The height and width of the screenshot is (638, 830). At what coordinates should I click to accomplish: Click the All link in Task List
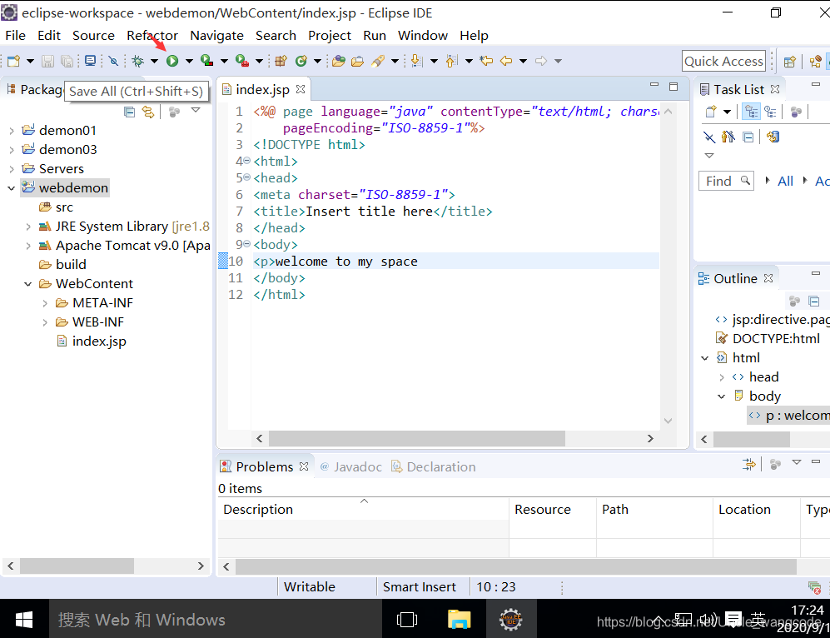point(785,181)
